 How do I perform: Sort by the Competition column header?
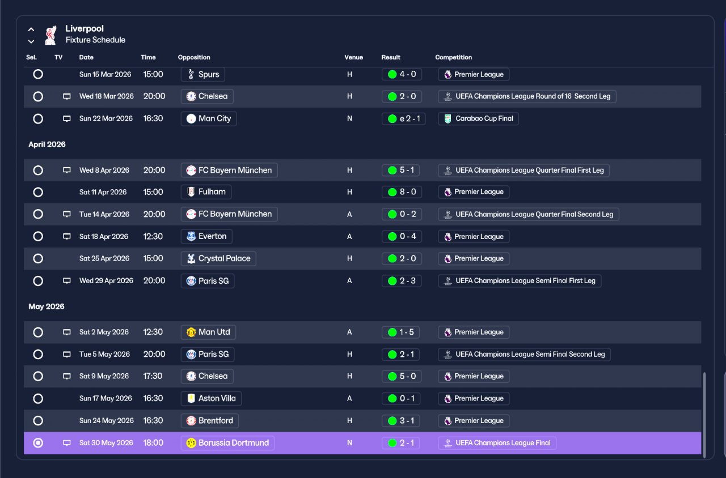coord(454,57)
